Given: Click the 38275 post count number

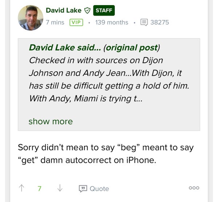Looking at the screenshot, I should pos(160,23).
